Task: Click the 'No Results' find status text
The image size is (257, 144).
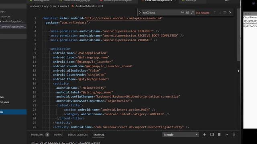Action: point(203,12)
